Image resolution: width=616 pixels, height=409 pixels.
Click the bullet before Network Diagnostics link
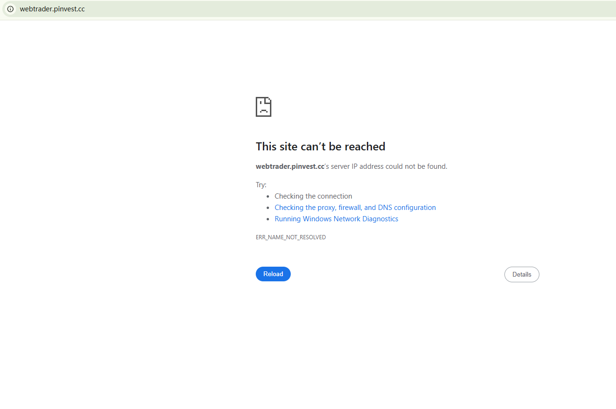tap(268, 219)
